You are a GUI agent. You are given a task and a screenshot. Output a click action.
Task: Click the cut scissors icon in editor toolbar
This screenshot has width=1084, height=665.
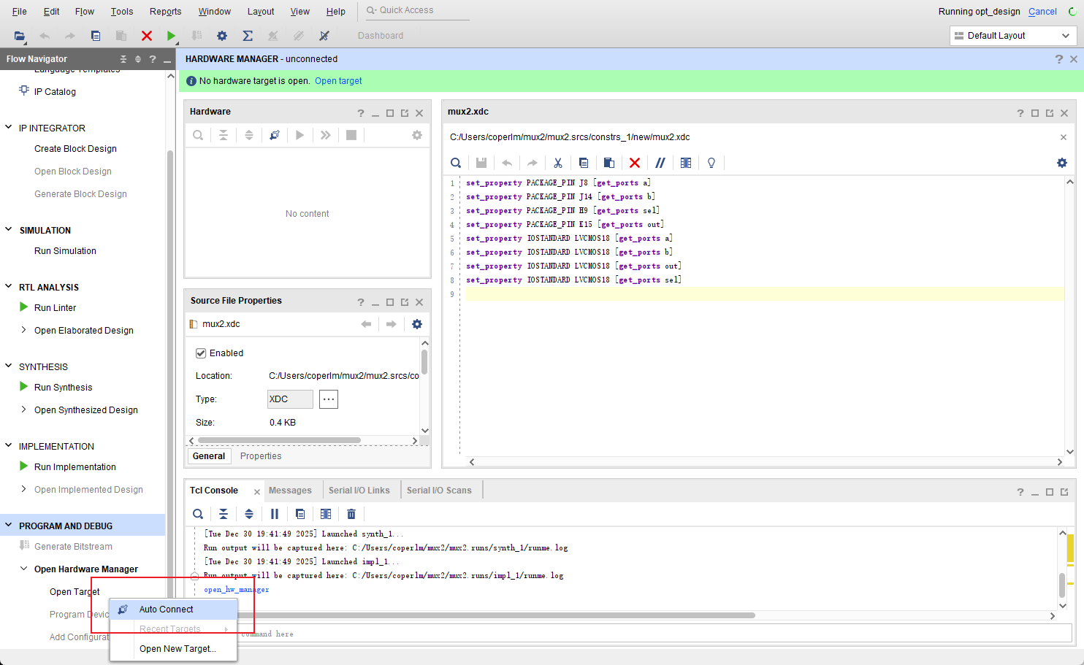(558, 163)
